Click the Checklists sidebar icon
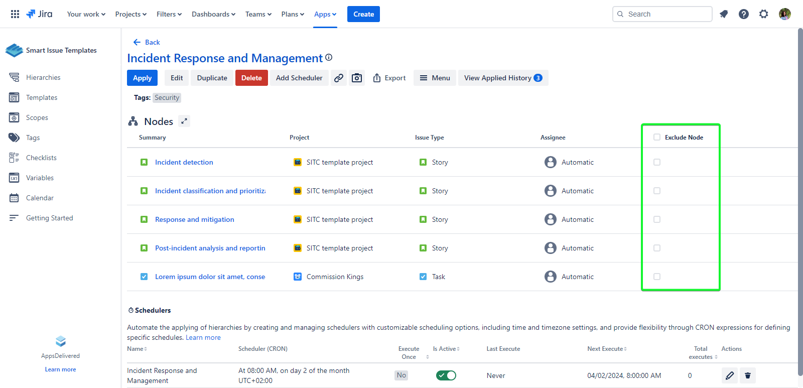 click(x=14, y=158)
